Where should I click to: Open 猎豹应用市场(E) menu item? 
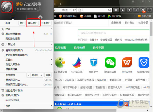point(27,91)
